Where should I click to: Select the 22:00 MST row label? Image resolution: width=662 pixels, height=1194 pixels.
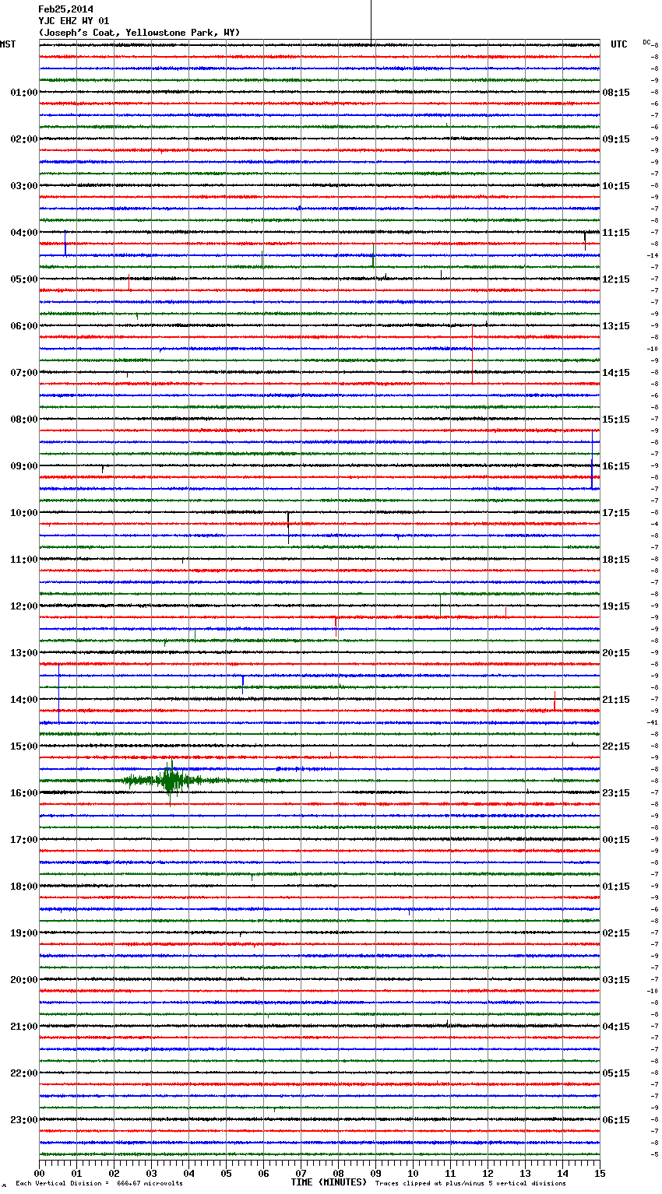24,1073
